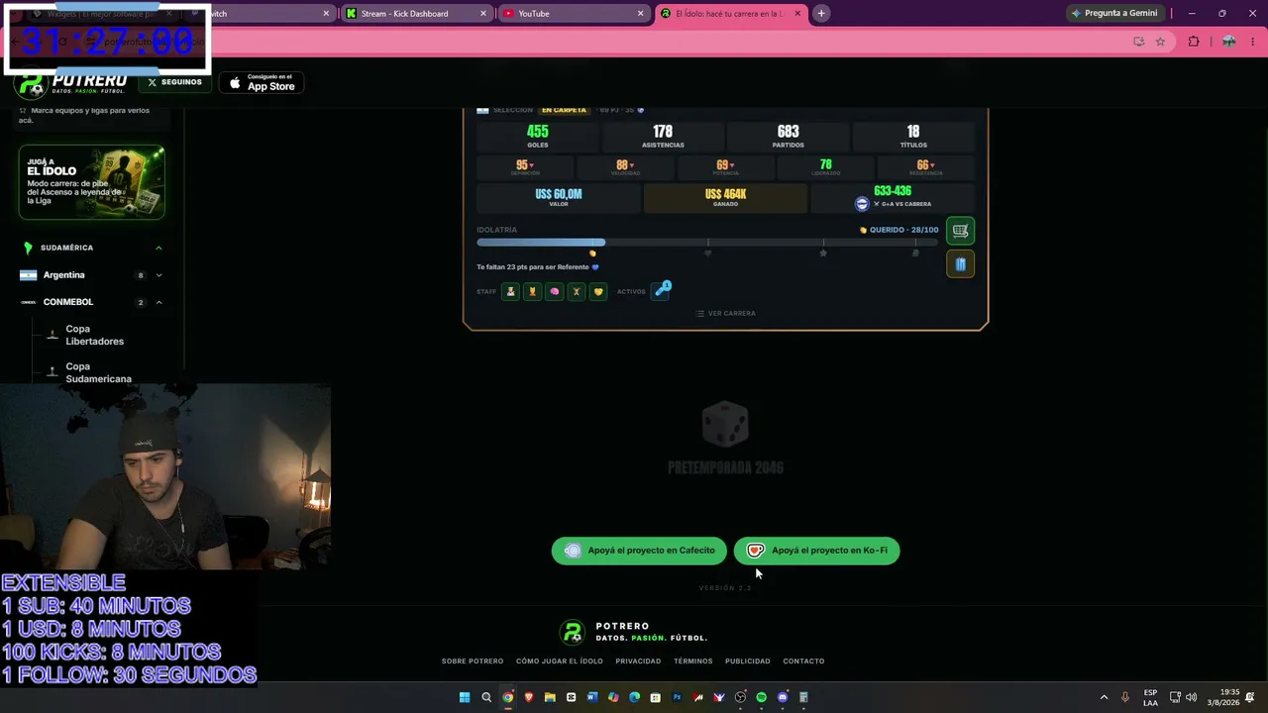The width and height of the screenshot is (1268, 713).
Task: Click the 683 partidos stat
Action: click(789, 137)
